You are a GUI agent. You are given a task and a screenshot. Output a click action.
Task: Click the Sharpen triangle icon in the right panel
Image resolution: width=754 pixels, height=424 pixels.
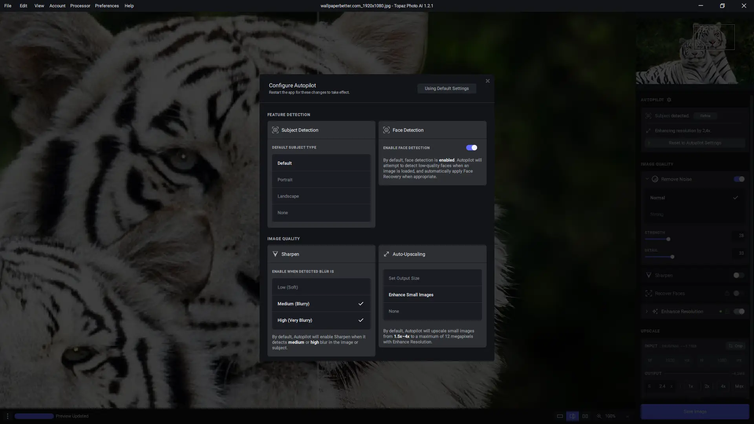[649, 275]
